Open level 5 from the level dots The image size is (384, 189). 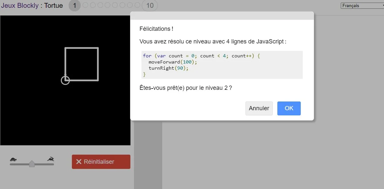click(x=108, y=5)
